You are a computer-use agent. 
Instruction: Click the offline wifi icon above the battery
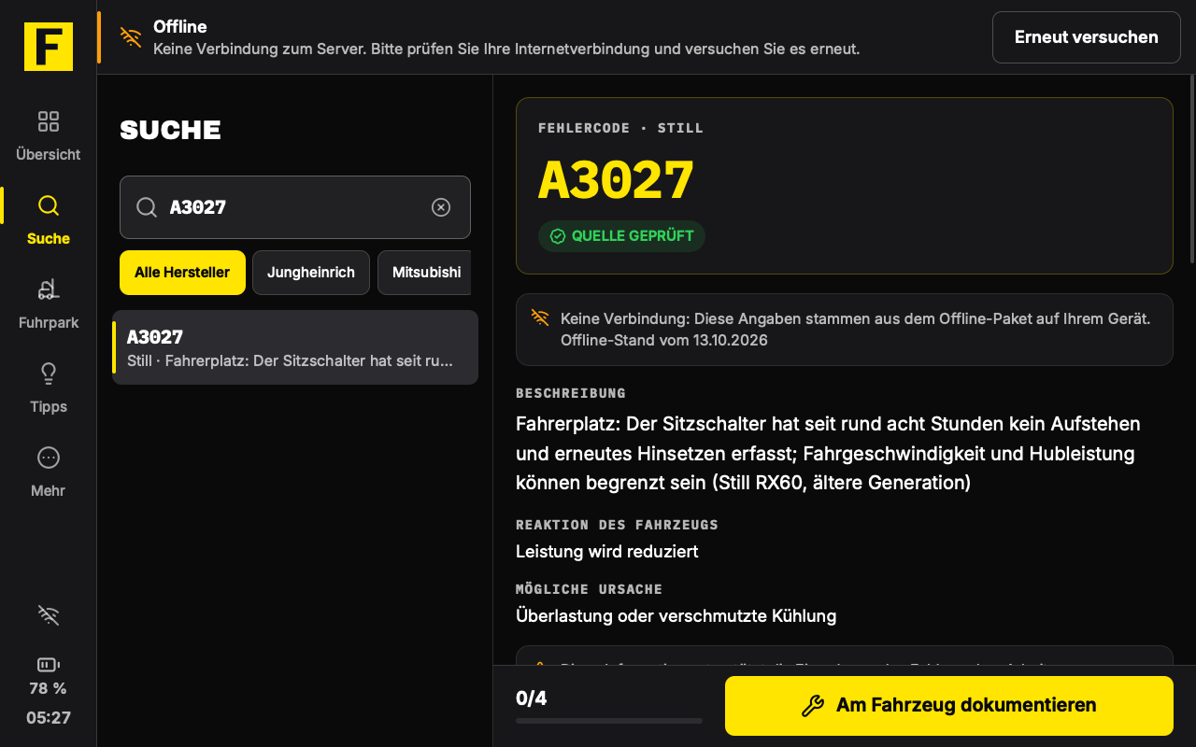pos(49,614)
